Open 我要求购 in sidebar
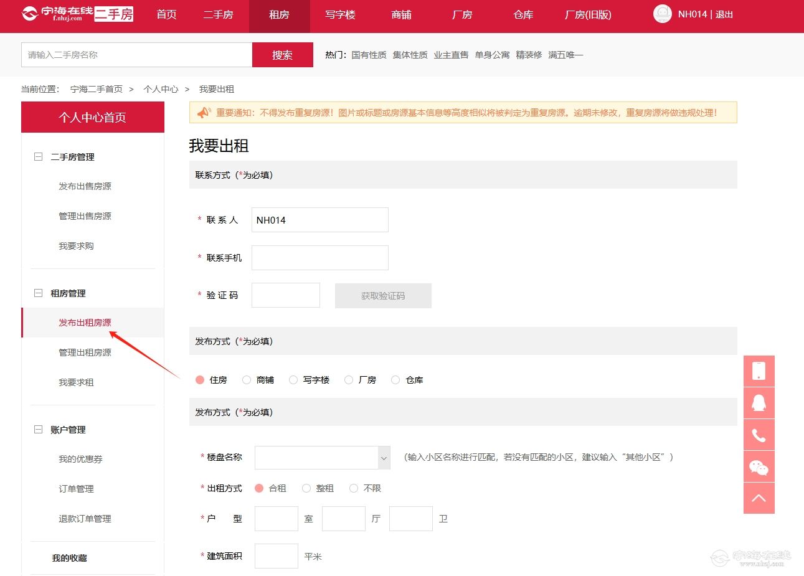 76,246
